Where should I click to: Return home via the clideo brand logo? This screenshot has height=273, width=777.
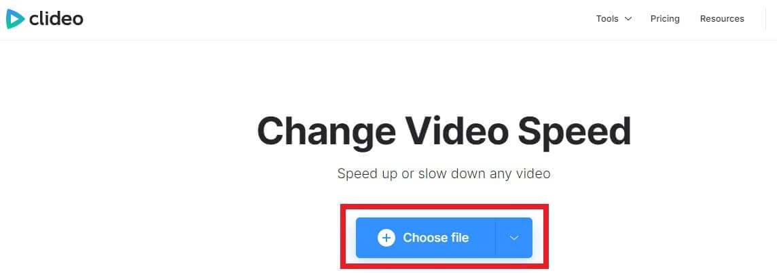tap(45, 19)
